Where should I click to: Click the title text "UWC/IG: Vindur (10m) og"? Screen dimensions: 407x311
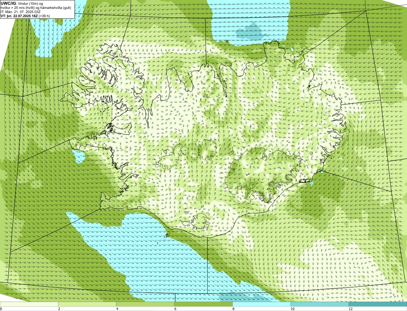[22, 3]
